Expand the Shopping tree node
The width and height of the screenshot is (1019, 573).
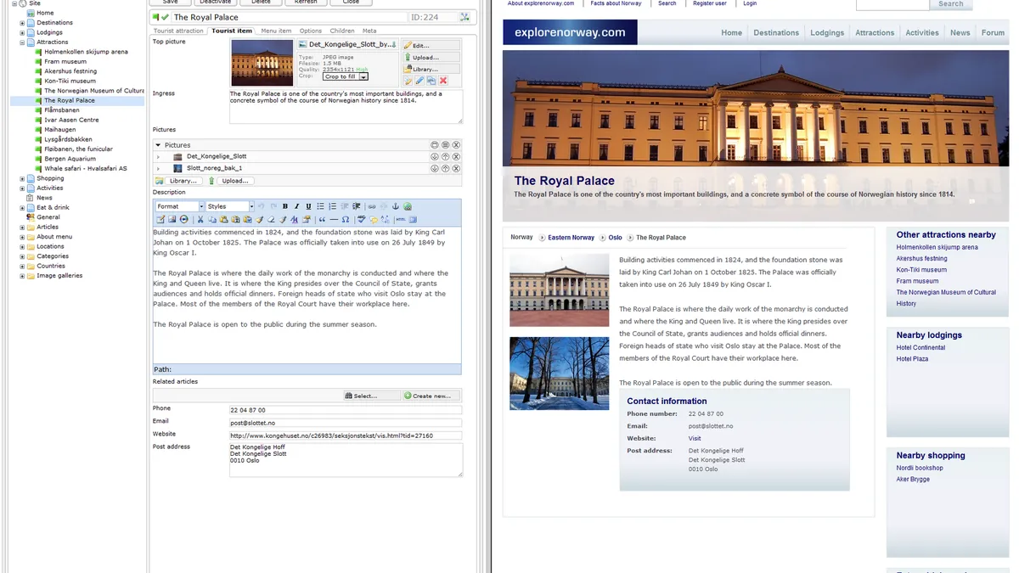pyautogui.click(x=22, y=178)
